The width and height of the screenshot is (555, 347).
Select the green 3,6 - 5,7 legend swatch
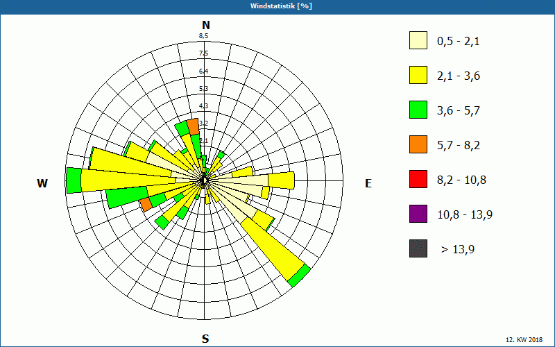pos(418,110)
